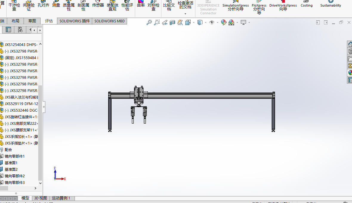Launch Clearance Verification (间隙验证)

tap(29, 6)
